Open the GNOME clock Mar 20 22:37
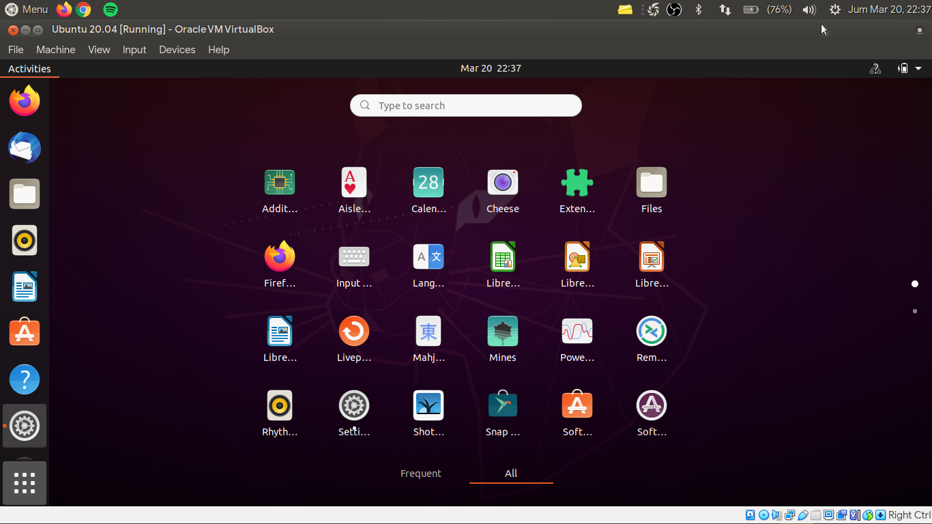The image size is (932, 524). tap(491, 68)
